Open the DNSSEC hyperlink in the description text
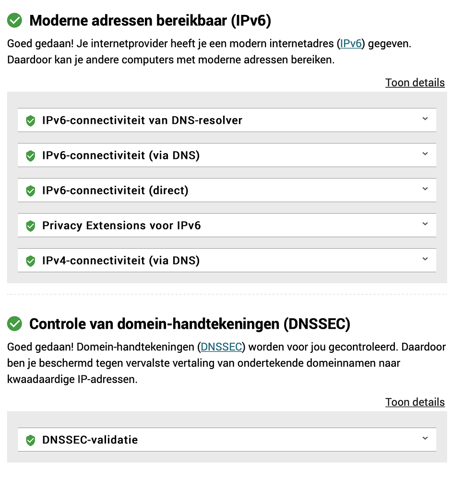 tap(221, 347)
